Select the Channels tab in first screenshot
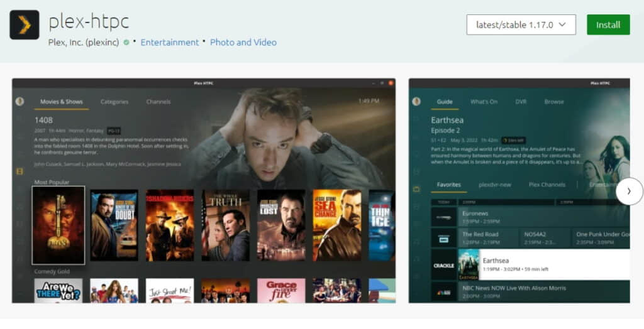The height and width of the screenshot is (329, 644). tap(158, 102)
